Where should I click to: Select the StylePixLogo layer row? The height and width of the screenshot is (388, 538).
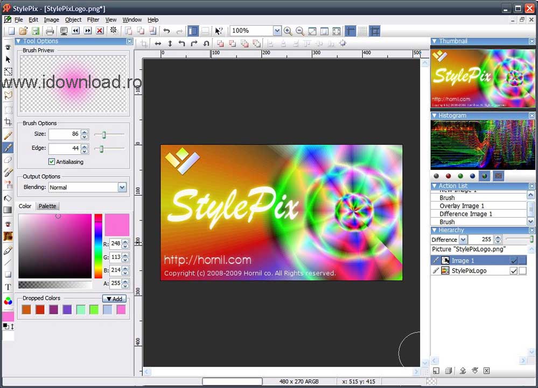point(479,271)
